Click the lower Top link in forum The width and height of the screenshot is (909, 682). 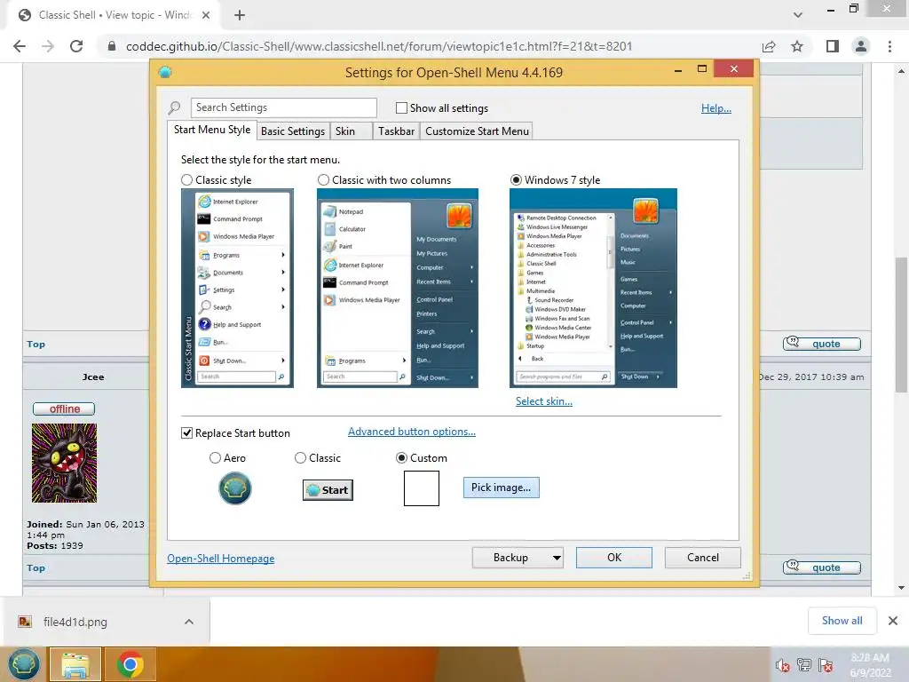[x=36, y=568]
